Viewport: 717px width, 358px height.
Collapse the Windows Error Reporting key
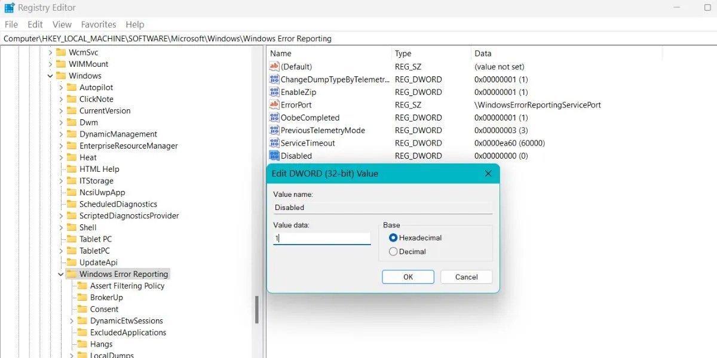point(60,274)
